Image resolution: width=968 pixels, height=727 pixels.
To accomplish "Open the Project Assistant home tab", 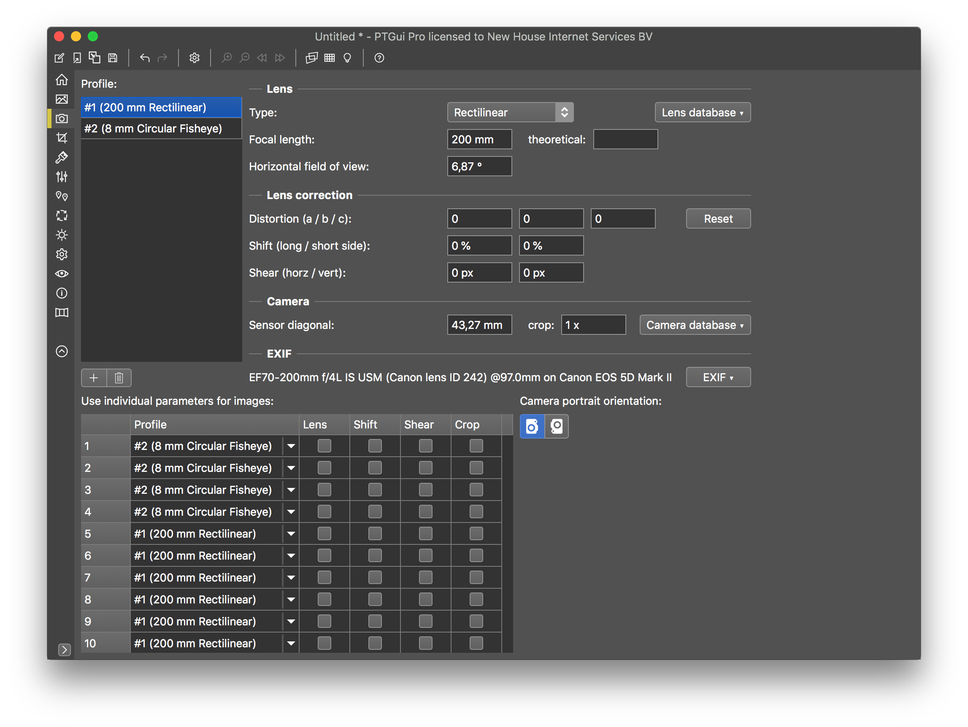I will (x=62, y=80).
